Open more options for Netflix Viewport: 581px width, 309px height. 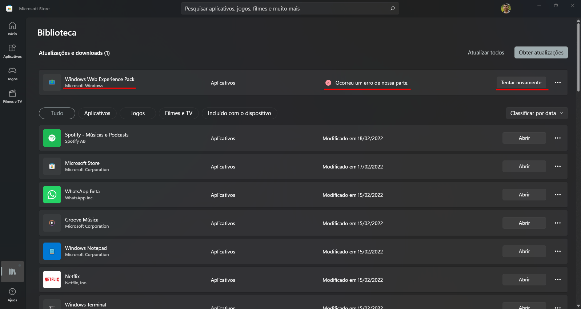[558, 280]
